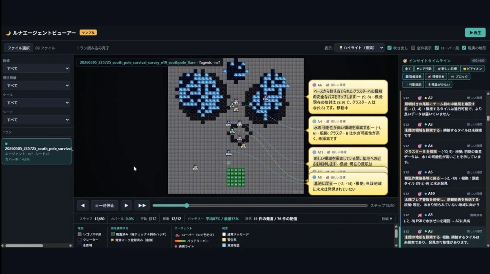Open the S13 A3 timeline entry

click(443, 237)
